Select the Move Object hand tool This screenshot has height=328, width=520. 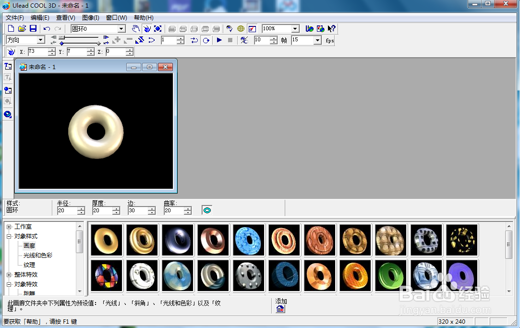pyautogui.click(x=135, y=29)
